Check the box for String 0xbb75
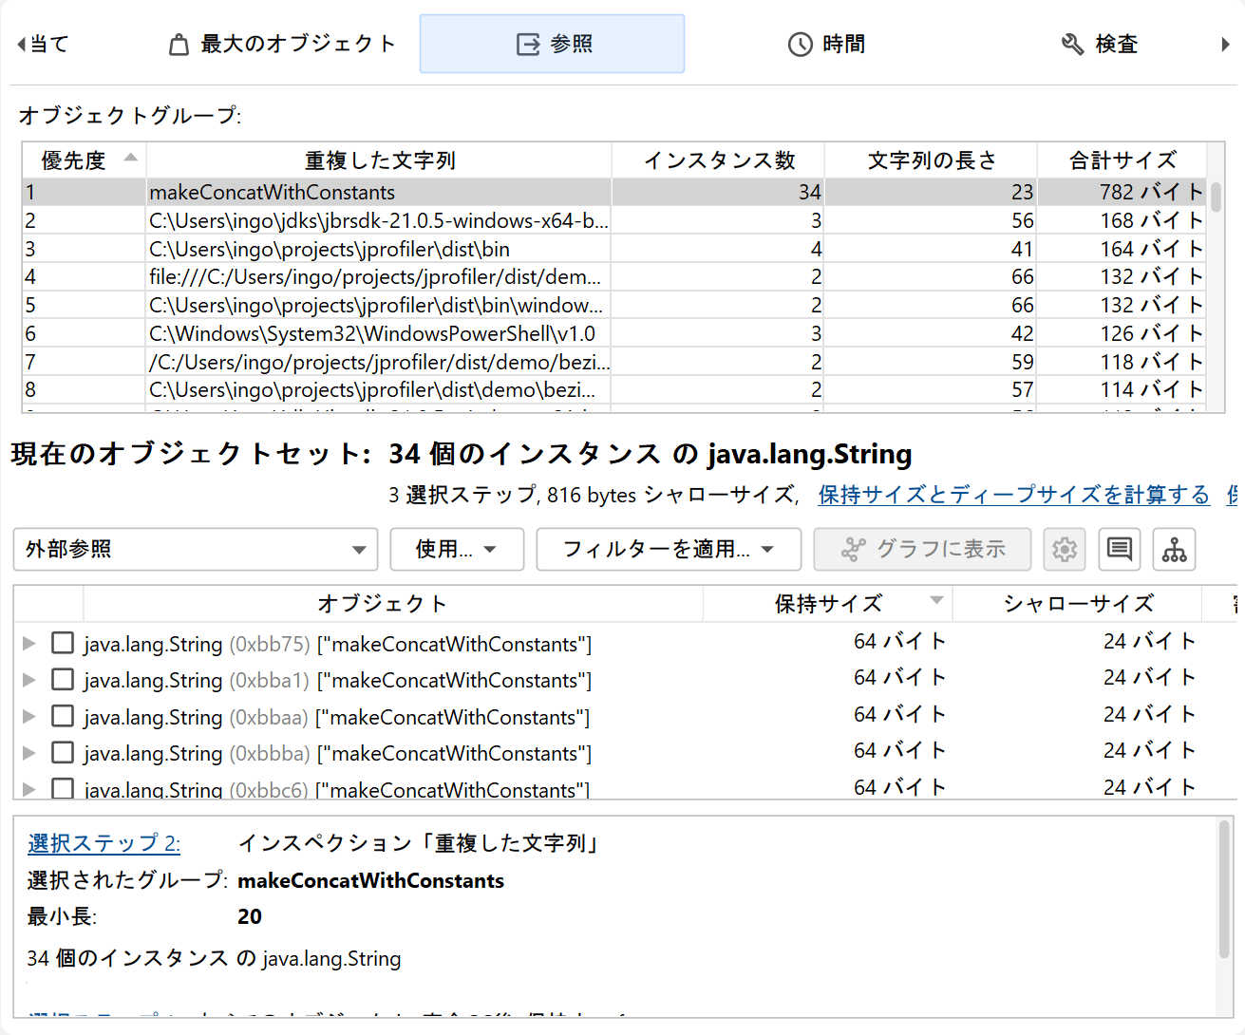 coord(63,644)
